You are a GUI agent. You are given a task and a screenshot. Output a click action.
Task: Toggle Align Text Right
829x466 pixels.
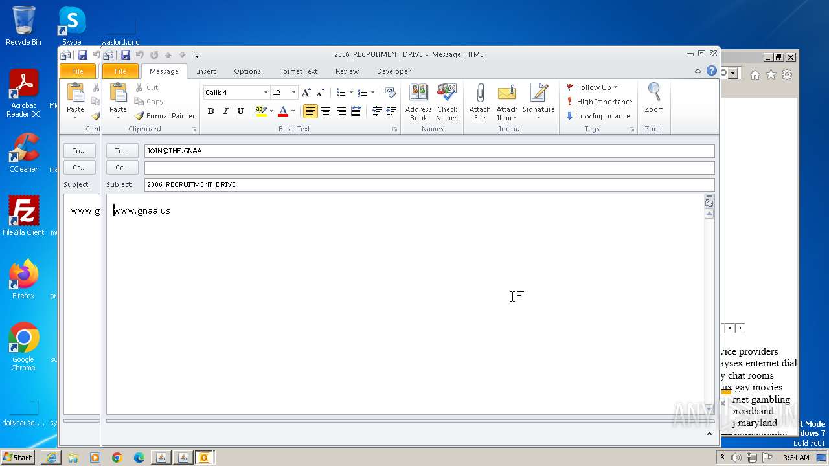341,111
